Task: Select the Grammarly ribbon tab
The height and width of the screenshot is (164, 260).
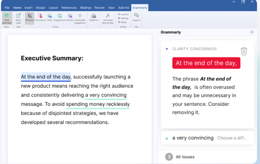Action: [140, 8]
